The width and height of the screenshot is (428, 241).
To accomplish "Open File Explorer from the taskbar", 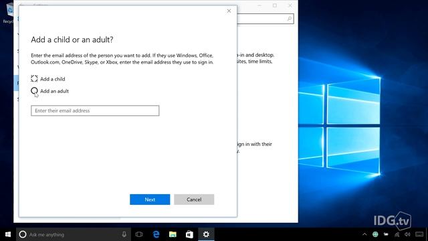I will [x=173, y=234].
